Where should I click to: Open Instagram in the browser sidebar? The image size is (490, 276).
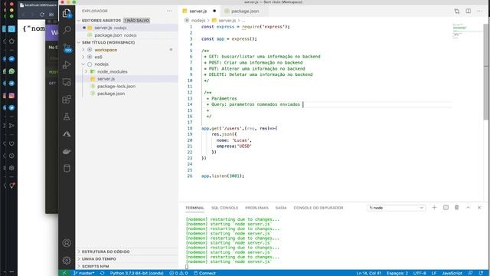(11, 95)
